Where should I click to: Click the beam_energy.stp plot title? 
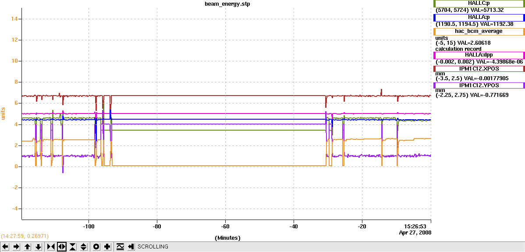point(227,4)
